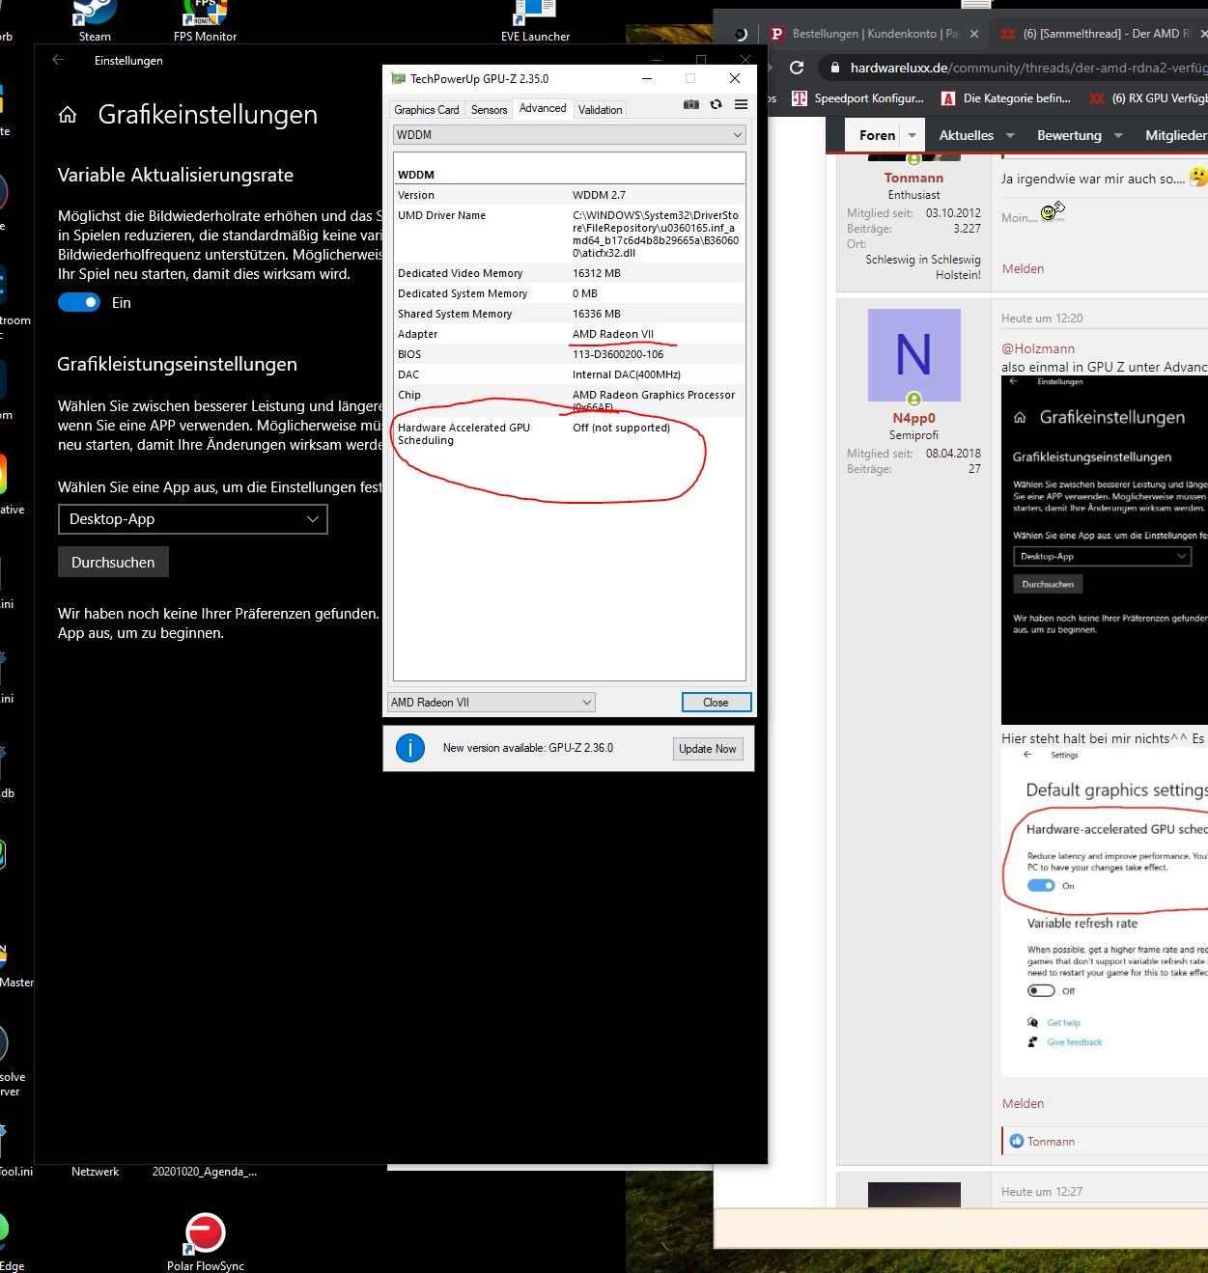Click the home icon beside Grafikeinstellungen
1208x1273 pixels.
(68, 115)
